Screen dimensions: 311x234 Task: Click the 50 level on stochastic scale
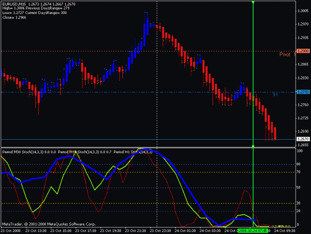tap(299, 188)
